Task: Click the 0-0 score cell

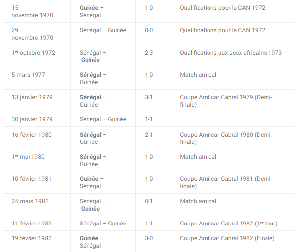Action: click(149, 30)
